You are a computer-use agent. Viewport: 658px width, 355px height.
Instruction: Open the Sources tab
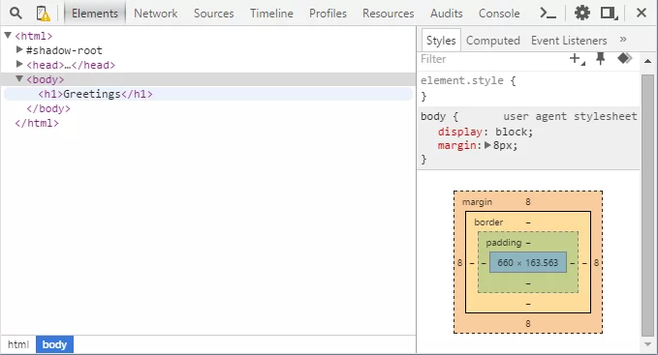(213, 14)
